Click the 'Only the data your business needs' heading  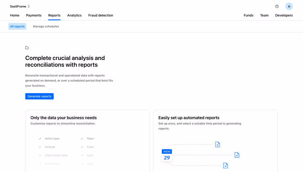[64, 118]
